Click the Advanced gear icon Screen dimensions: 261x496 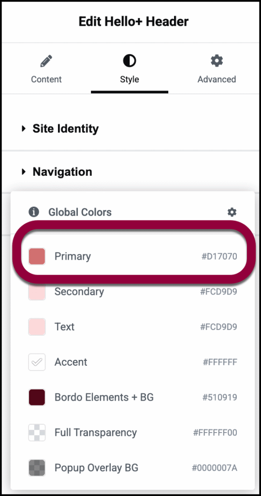pyautogui.click(x=217, y=60)
